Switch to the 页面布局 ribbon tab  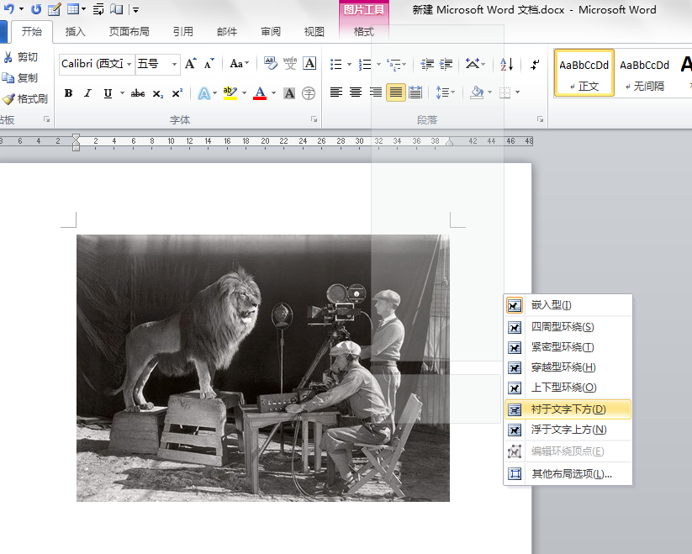click(x=129, y=32)
